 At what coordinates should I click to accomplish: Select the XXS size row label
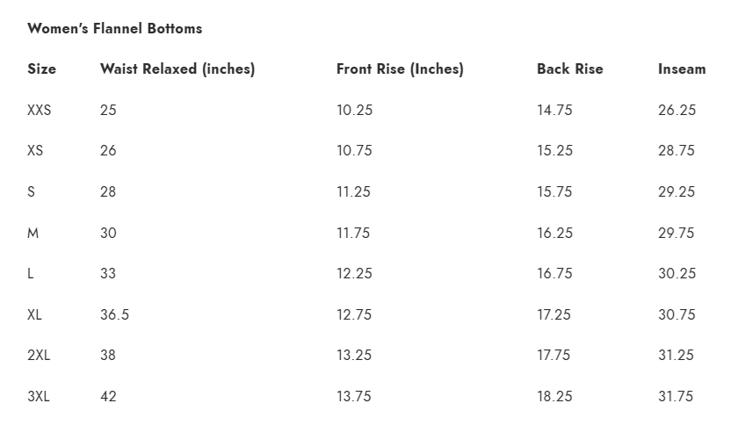pyautogui.click(x=39, y=110)
